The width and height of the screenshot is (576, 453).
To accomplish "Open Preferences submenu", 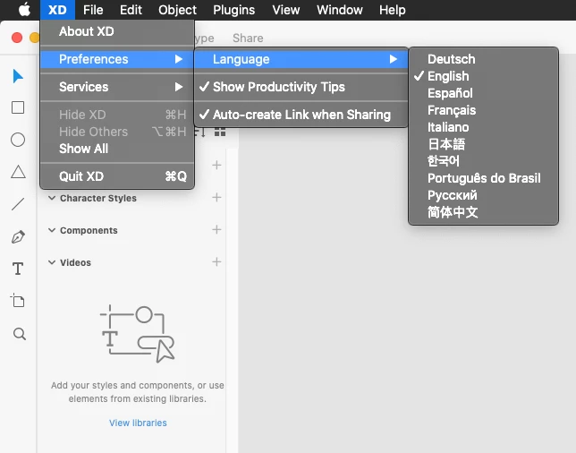I will click(117, 59).
